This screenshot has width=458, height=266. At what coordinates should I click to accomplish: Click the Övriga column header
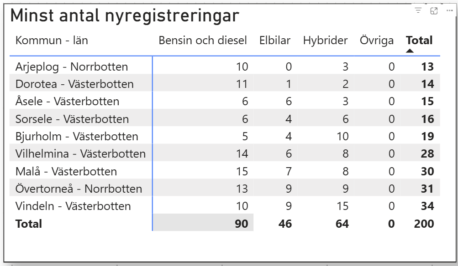(x=376, y=40)
